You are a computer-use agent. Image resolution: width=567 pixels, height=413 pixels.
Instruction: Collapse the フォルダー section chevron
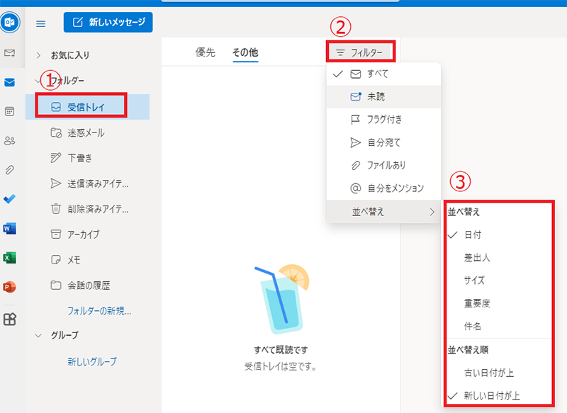38,81
